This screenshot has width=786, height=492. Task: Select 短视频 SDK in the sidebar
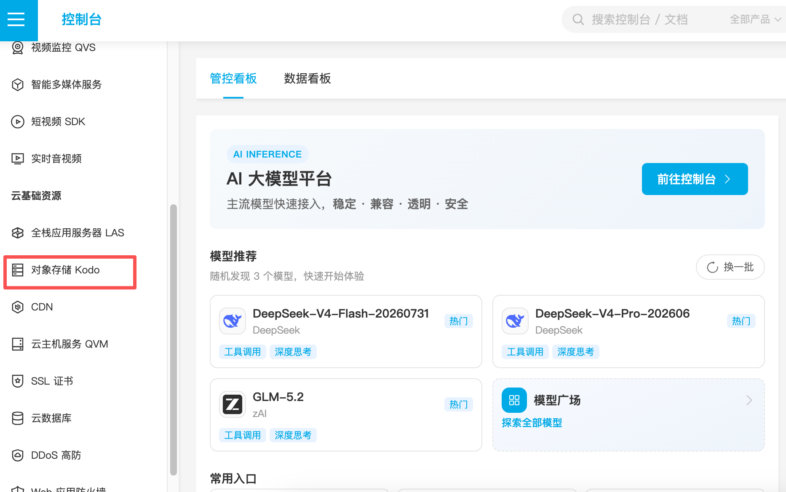[x=58, y=122]
